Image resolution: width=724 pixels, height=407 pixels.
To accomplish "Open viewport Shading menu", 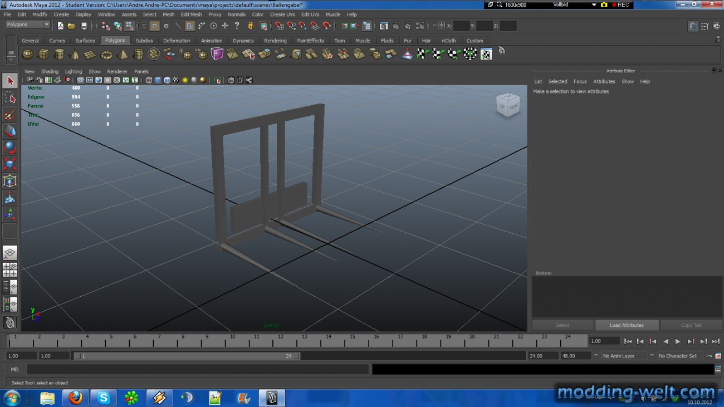I will point(50,71).
